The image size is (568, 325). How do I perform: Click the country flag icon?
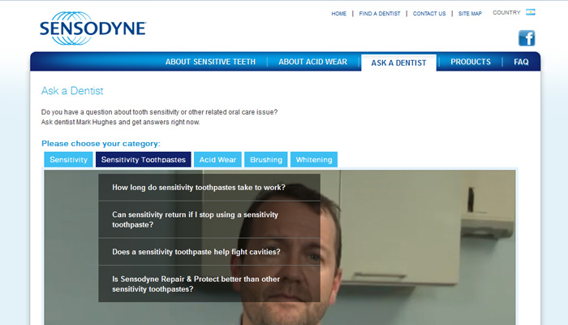pyautogui.click(x=531, y=12)
